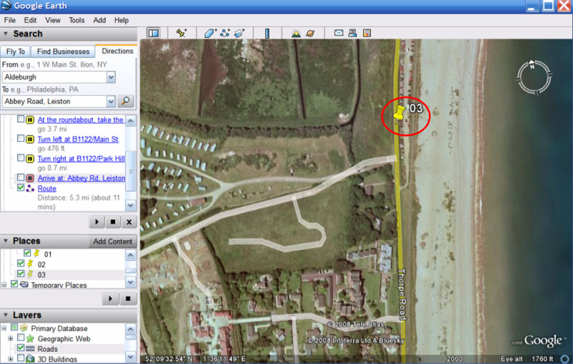Viewport: 573px width, 364px height.
Task: Open the Help menu
Action: coord(121,20)
